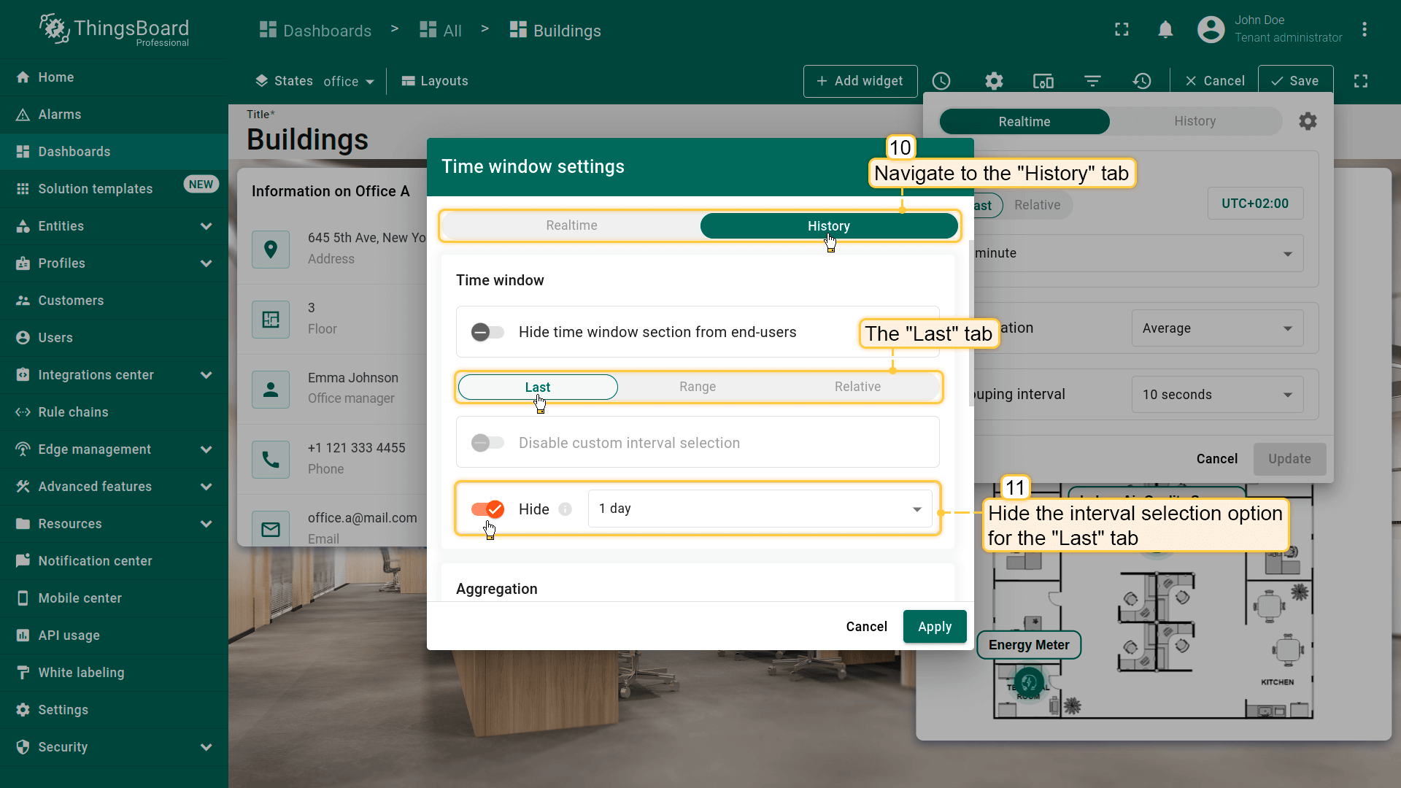Image resolution: width=1401 pixels, height=788 pixels.
Task: Toggle Hide time window section from end-users
Action: 487,333
